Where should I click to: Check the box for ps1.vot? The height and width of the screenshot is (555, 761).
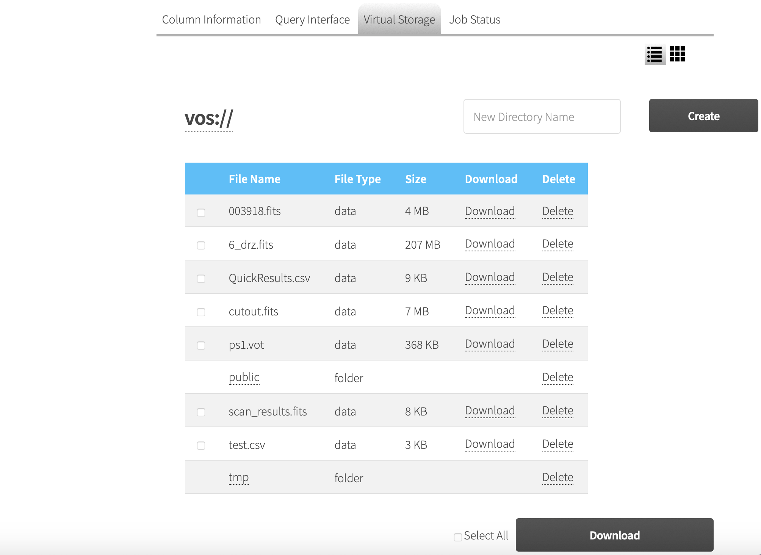coord(201,345)
